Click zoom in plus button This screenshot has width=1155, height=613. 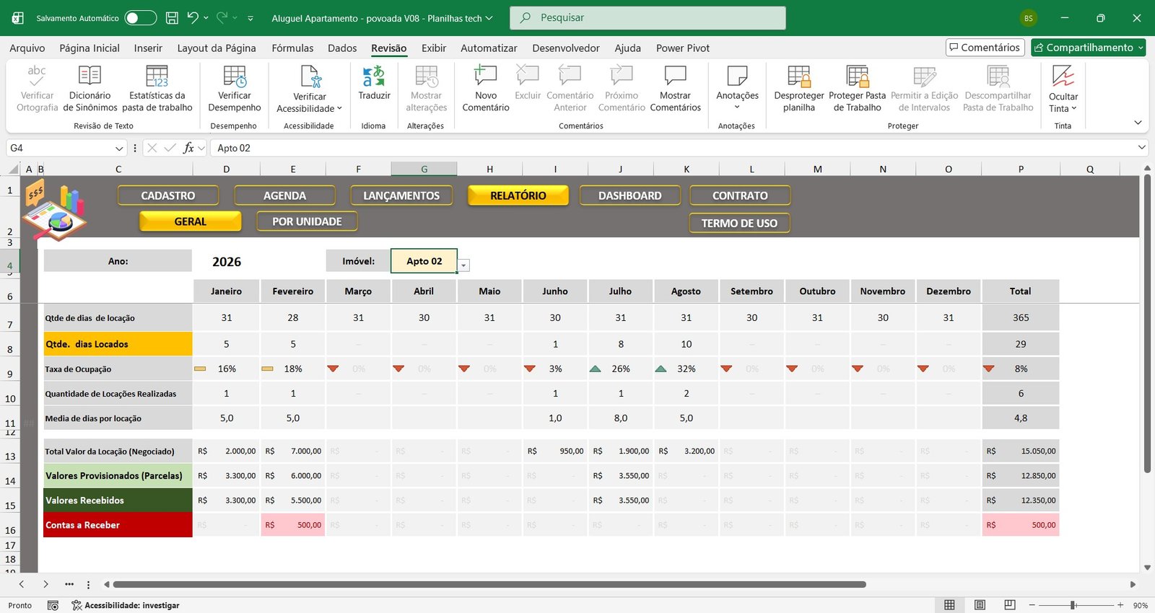1120,605
